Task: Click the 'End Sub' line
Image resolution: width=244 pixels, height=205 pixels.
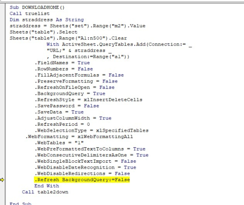Action: point(20,204)
